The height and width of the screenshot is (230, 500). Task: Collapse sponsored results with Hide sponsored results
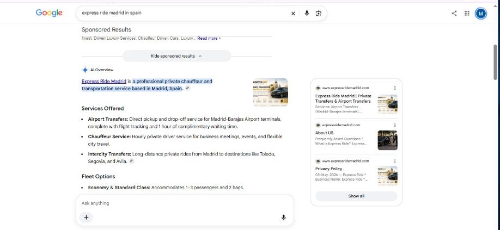[x=176, y=56]
